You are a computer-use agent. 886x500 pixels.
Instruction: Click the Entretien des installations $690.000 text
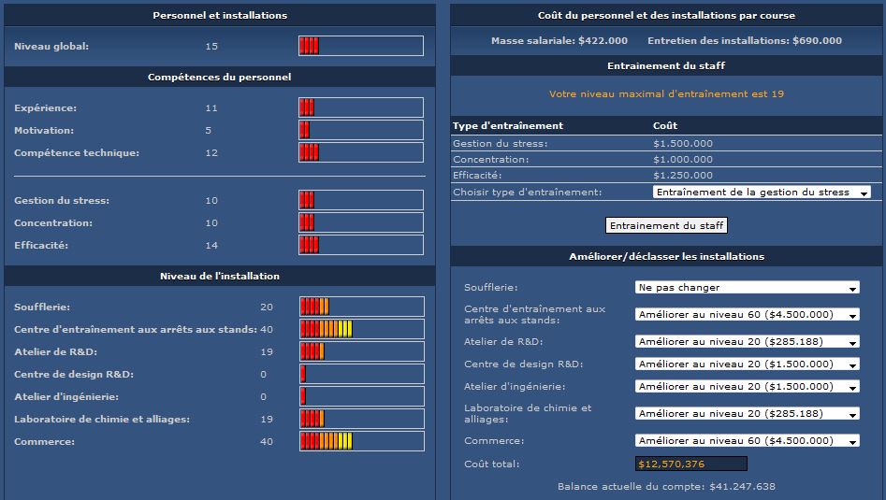pyautogui.click(x=745, y=40)
